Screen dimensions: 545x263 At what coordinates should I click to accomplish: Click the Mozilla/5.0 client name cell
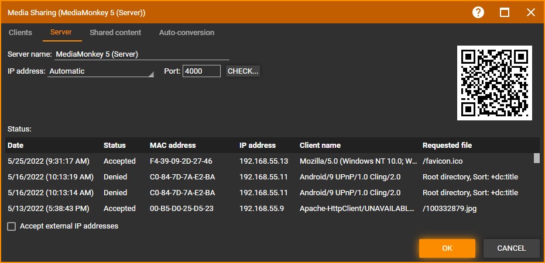(x=358, y=161)
